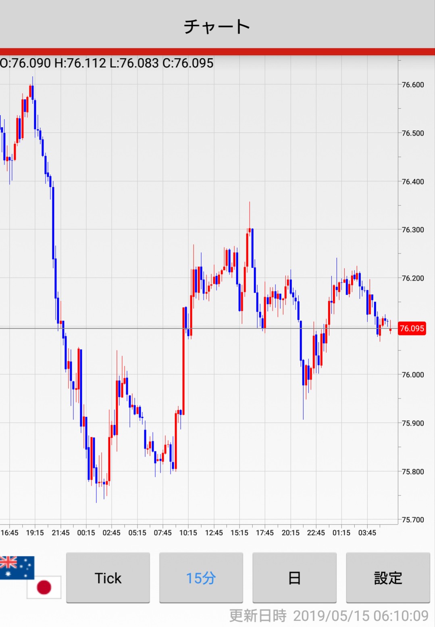435x627 pixels.
Task: Select the 15分 timeframe
Action: 201,578
